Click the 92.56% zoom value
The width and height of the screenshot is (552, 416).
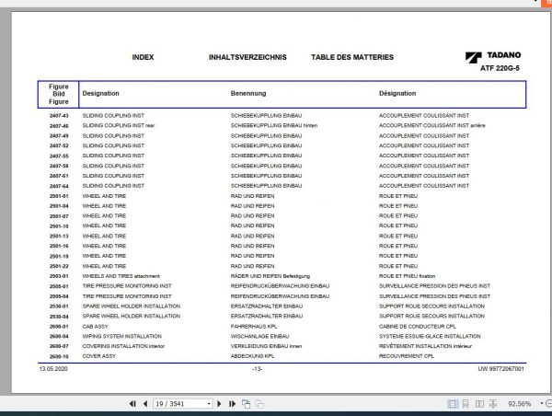point(519,404)
